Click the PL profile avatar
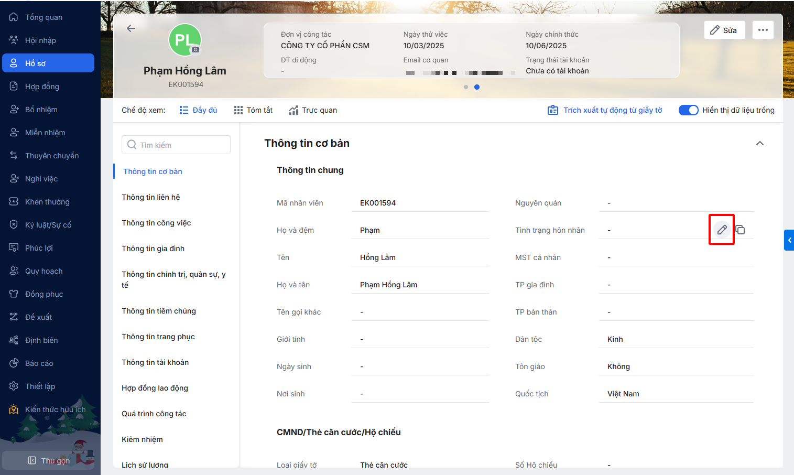The image size is (794, 475). click(x=185, y=40)
